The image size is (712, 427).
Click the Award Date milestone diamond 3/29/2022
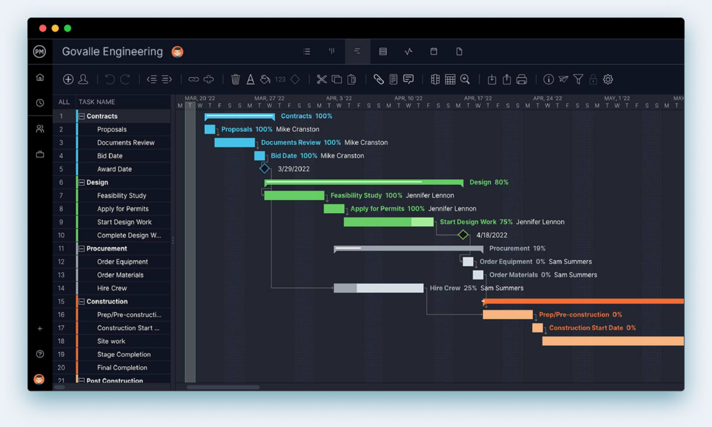click(x=264, y=169)
